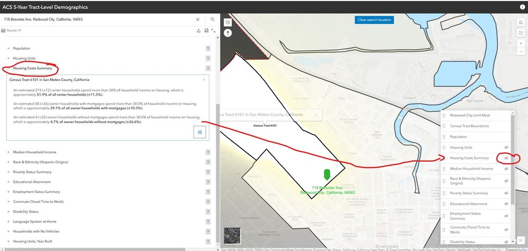Click the export results upload icon

point(199,31)
